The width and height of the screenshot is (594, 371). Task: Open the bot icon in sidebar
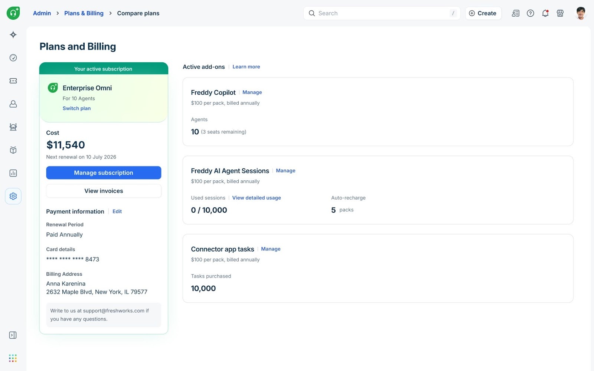point(13,127)
